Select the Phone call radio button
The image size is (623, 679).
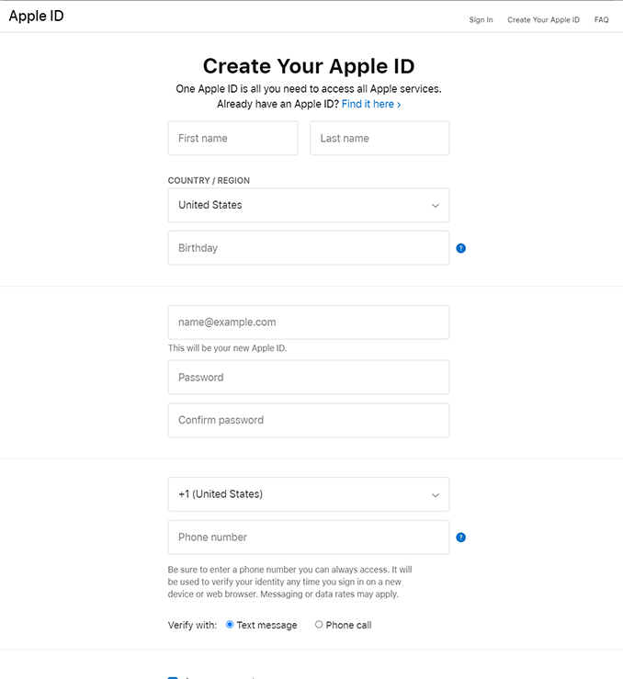[x=319, y=625]
